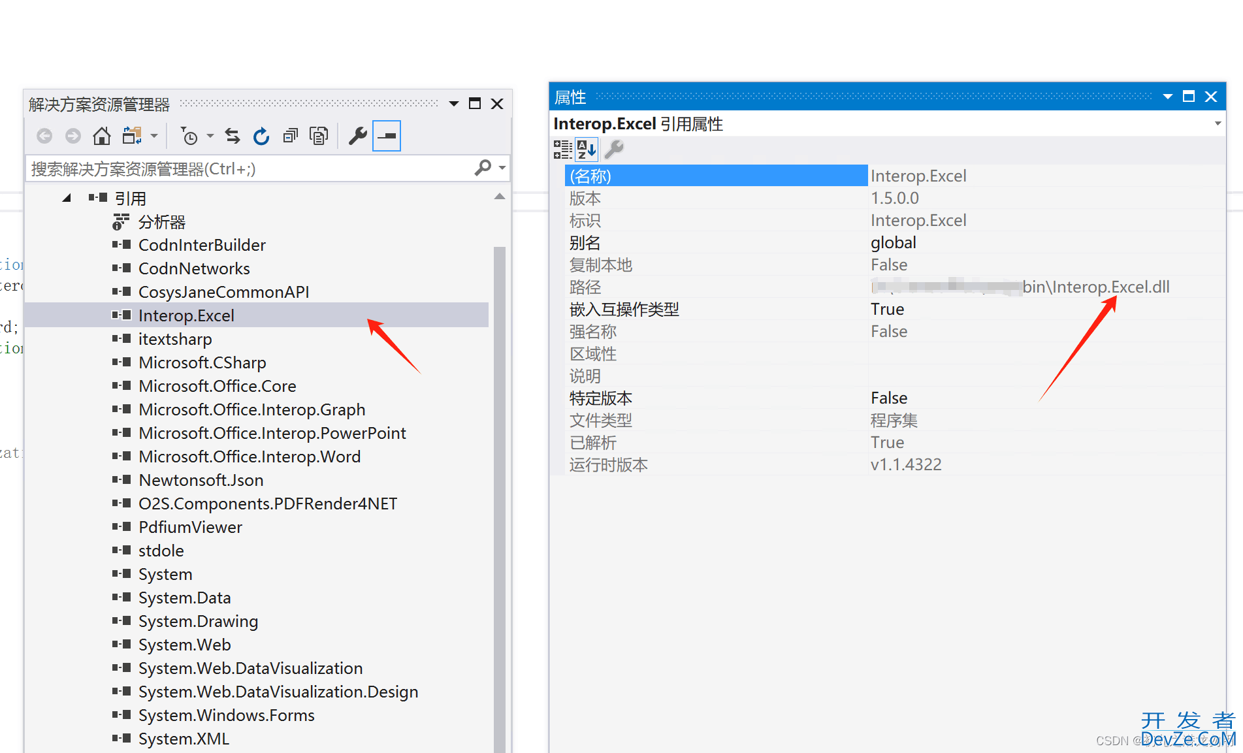
Task: Select the System.Data reference
Action: [185, 598]
